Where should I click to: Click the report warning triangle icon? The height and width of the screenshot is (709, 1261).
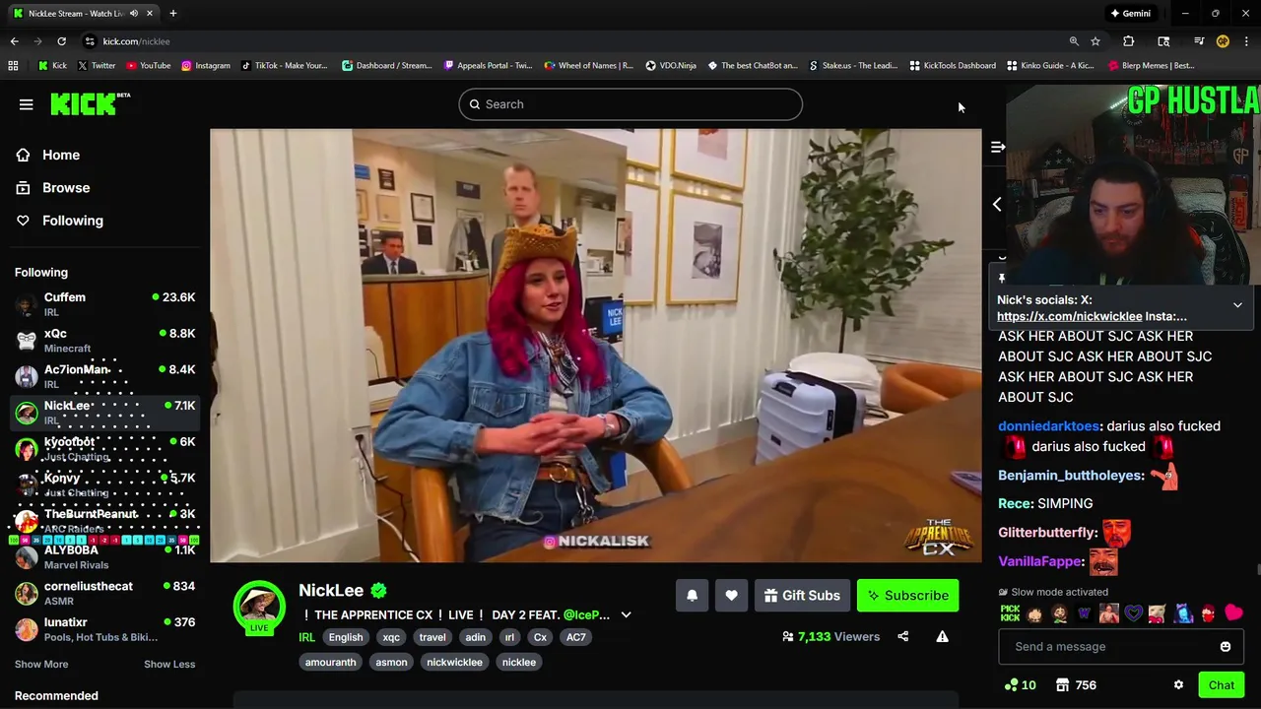pyautogui.click(x=942, y=637)
